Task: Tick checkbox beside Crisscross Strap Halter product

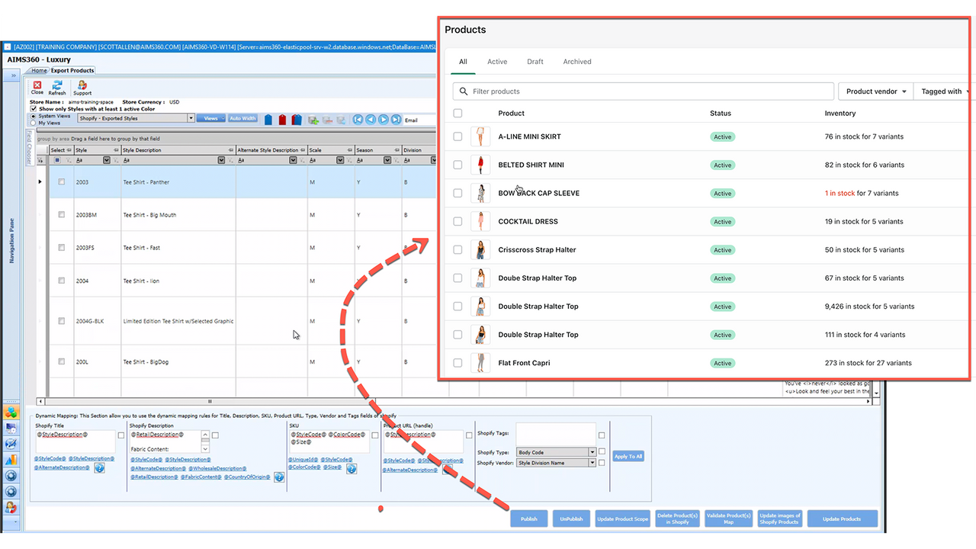Action: pyautogui.click(x=457, y=249)
